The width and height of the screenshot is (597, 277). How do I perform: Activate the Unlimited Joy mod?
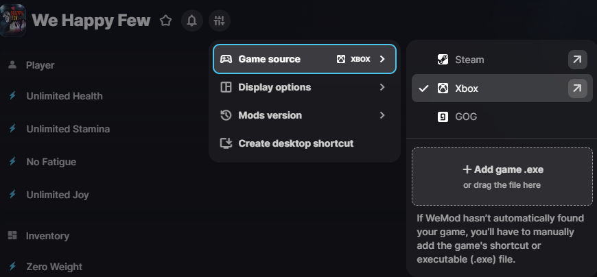(58, 195)
